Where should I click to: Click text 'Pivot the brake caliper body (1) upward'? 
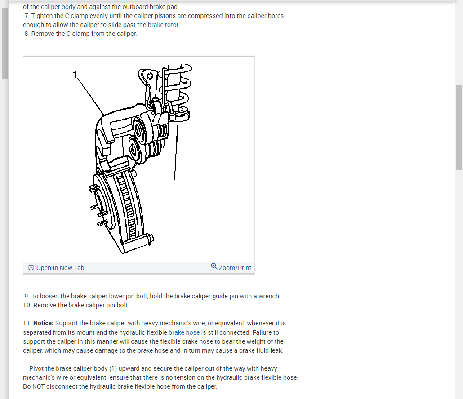point(84,368)
